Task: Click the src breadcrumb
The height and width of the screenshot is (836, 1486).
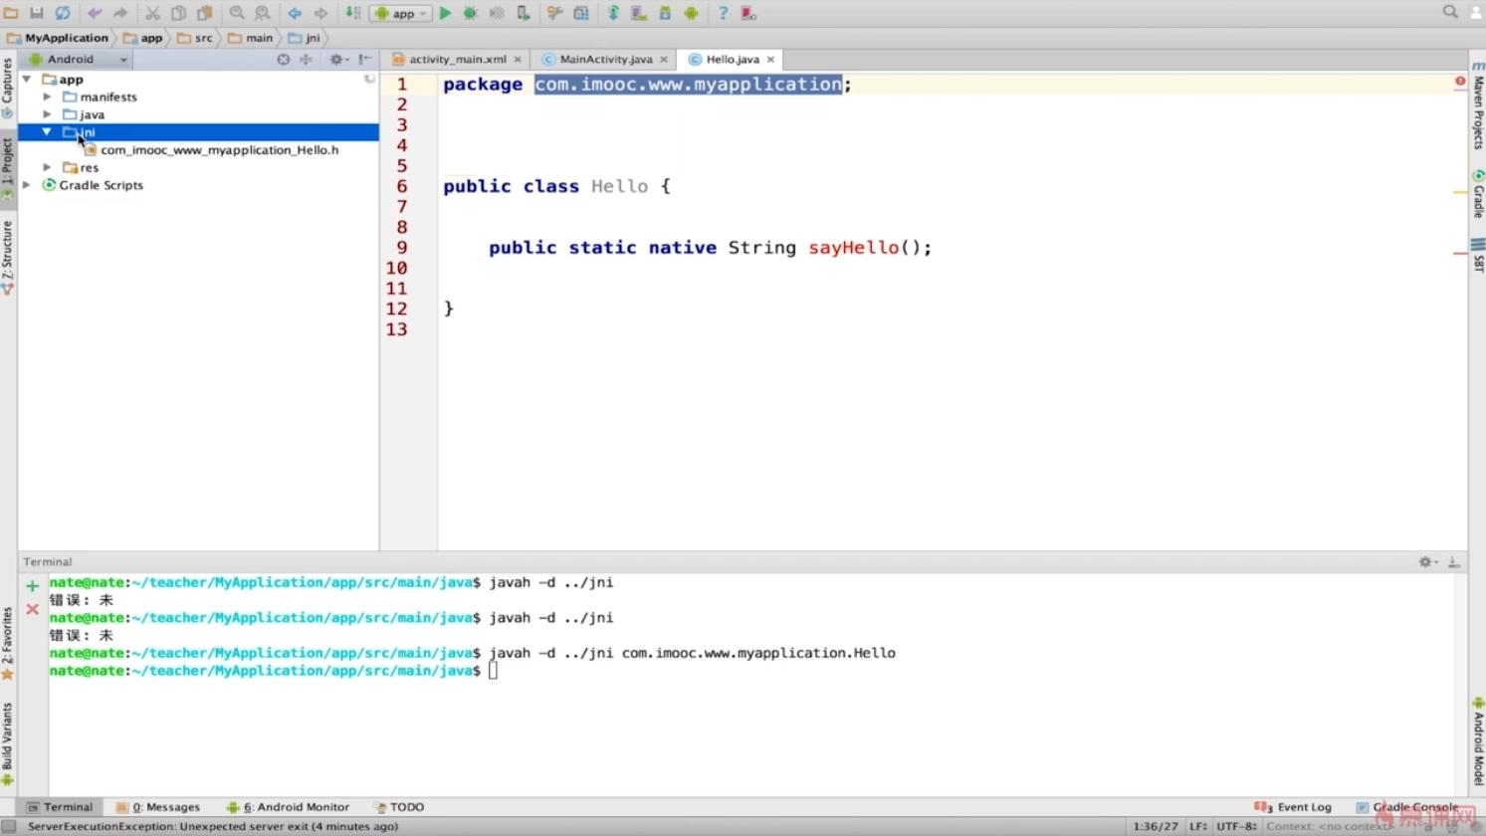Action: coord(195,38)
